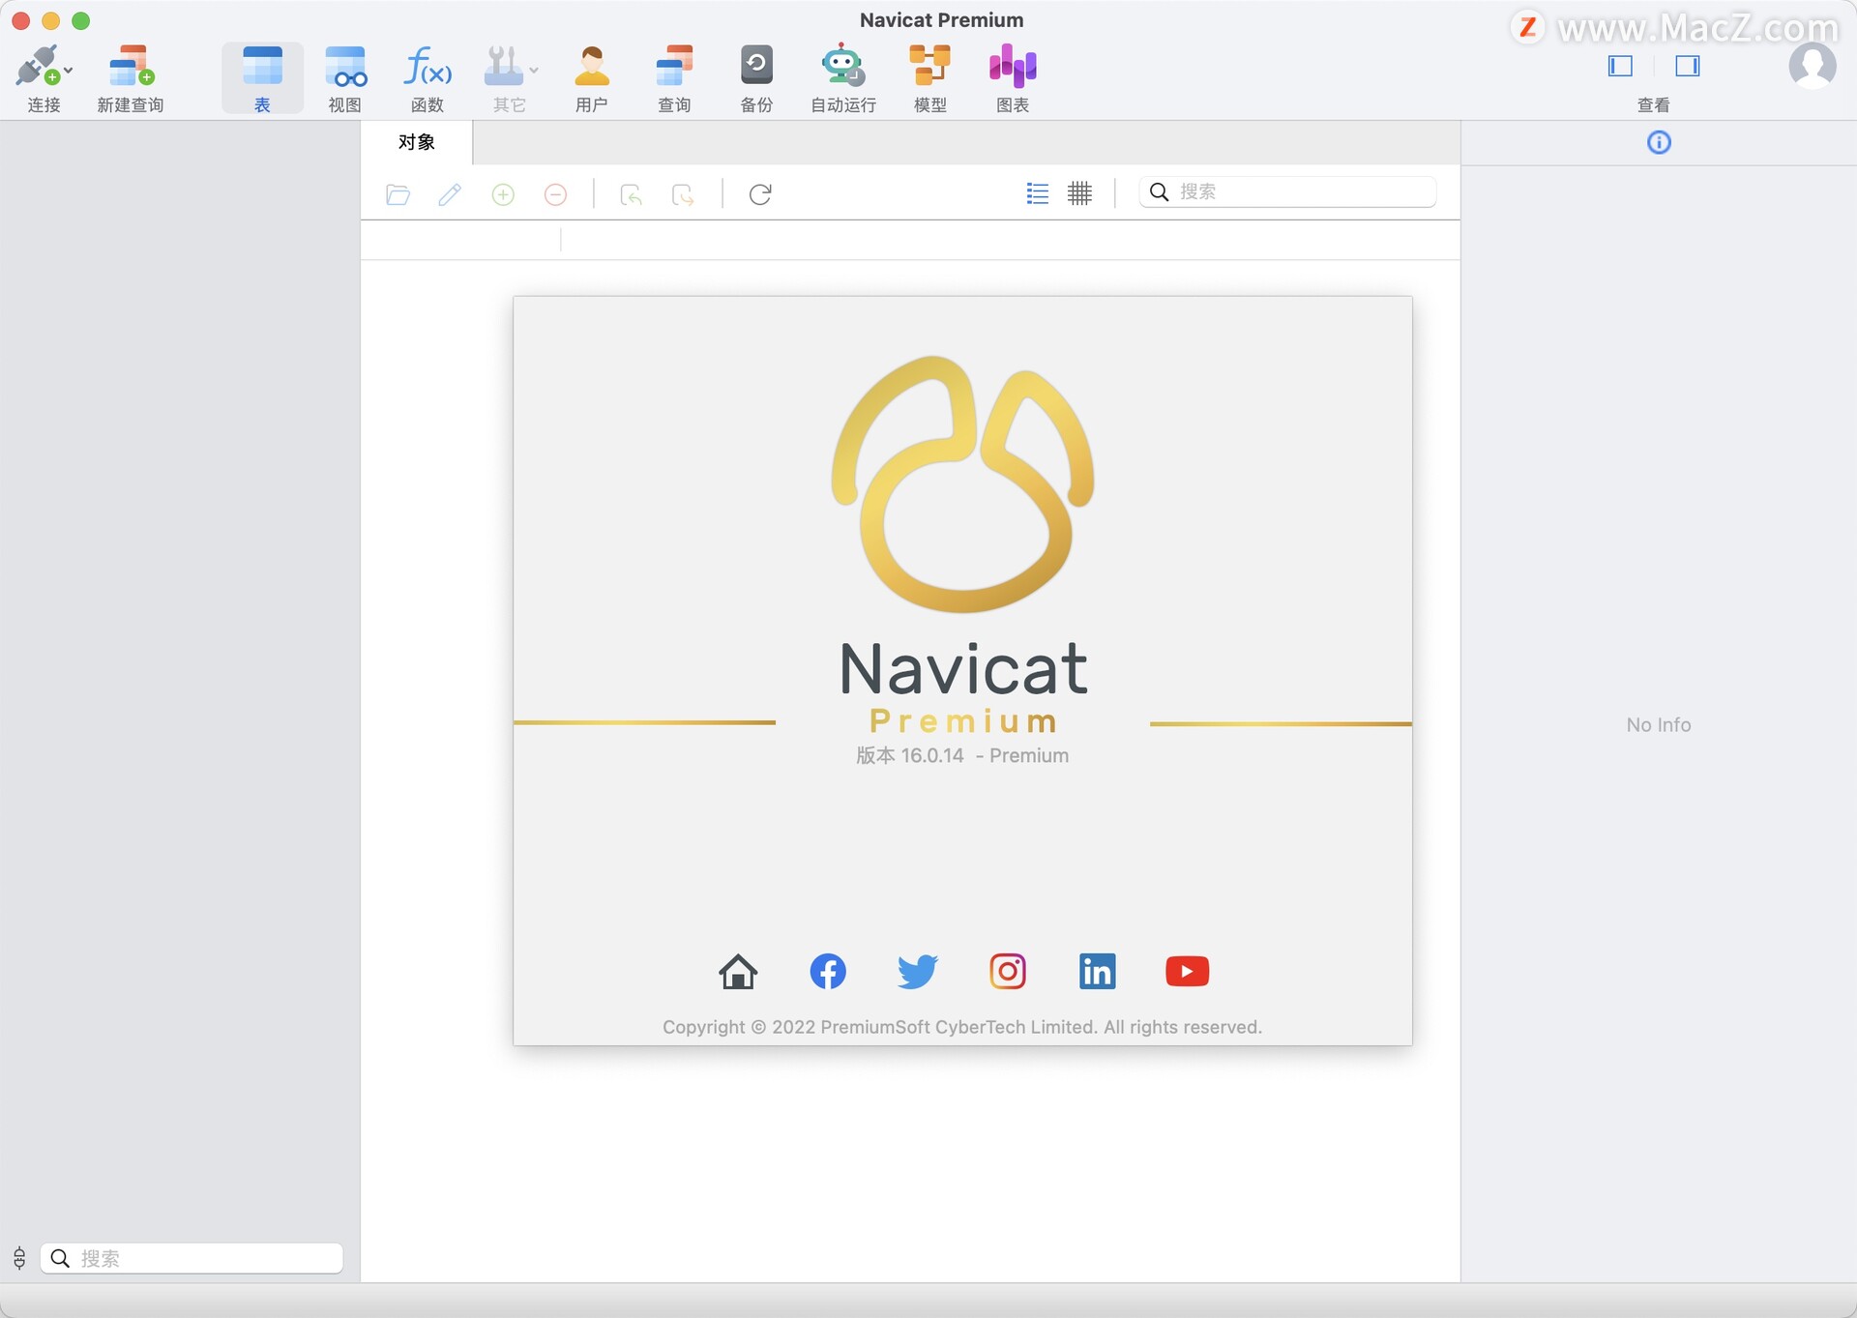Open the Navicat home page icon
Viewport: 1857px width, 1318px height.
pos(738,971)
